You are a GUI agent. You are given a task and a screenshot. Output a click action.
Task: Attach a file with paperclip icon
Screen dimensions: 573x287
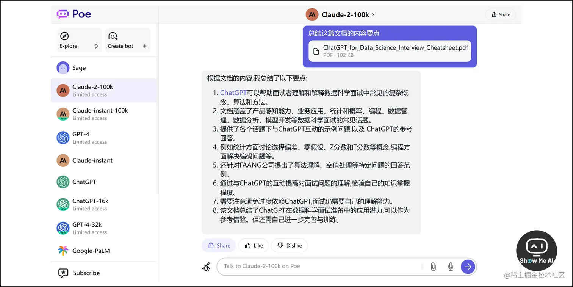433,267
